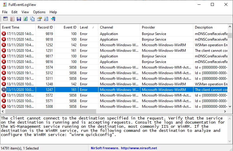Click the Exit door icon

(x=53, y=19)
